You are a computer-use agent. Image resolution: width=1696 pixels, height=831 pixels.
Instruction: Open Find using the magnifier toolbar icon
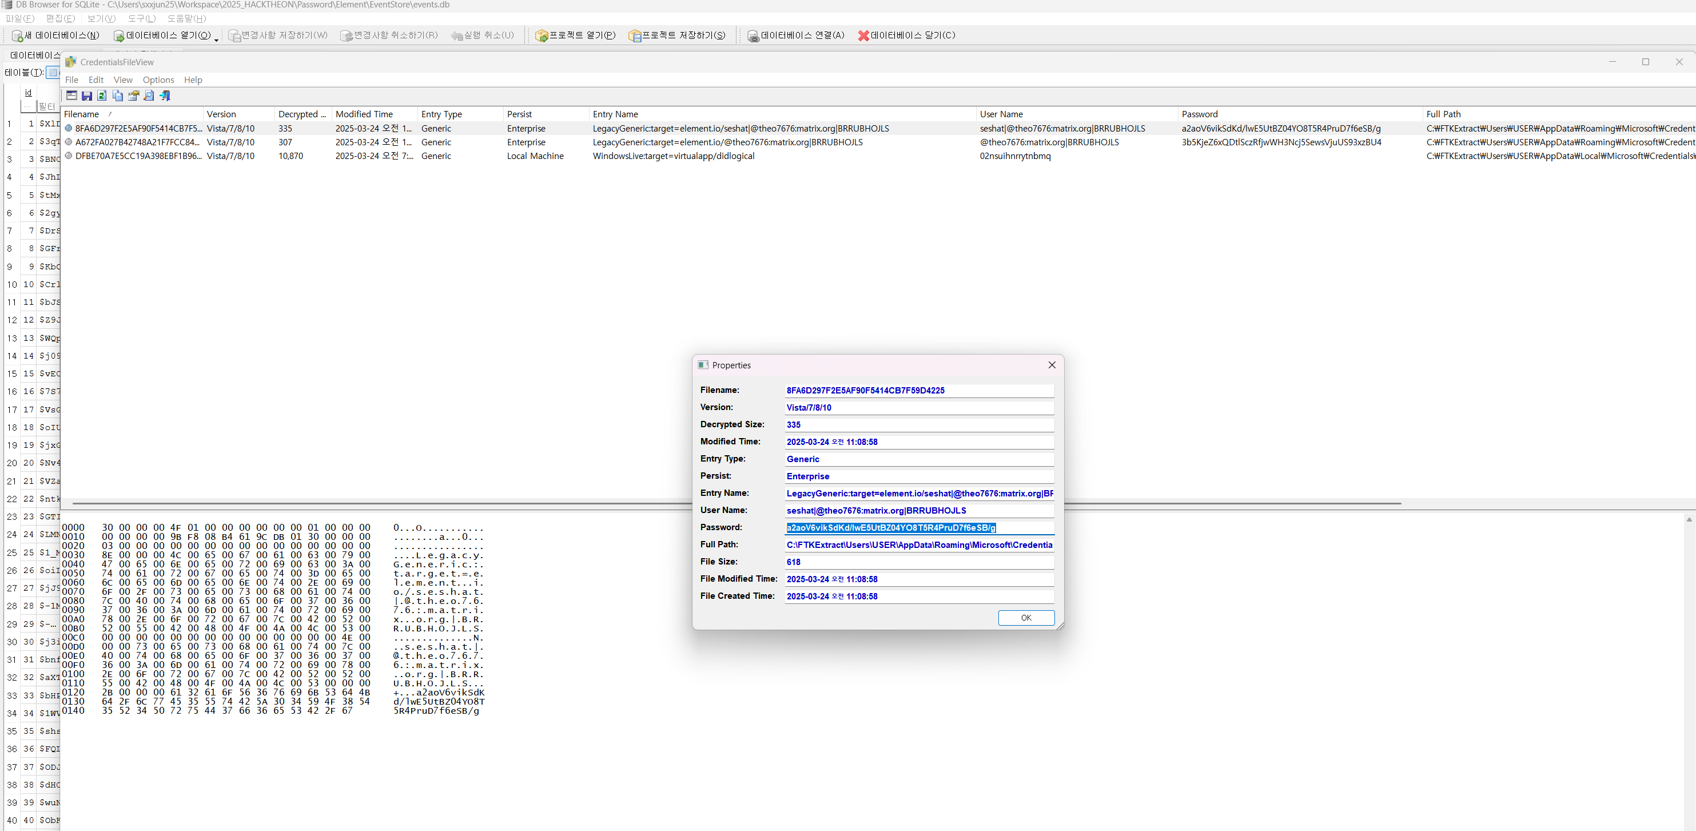tap(149, 96)
